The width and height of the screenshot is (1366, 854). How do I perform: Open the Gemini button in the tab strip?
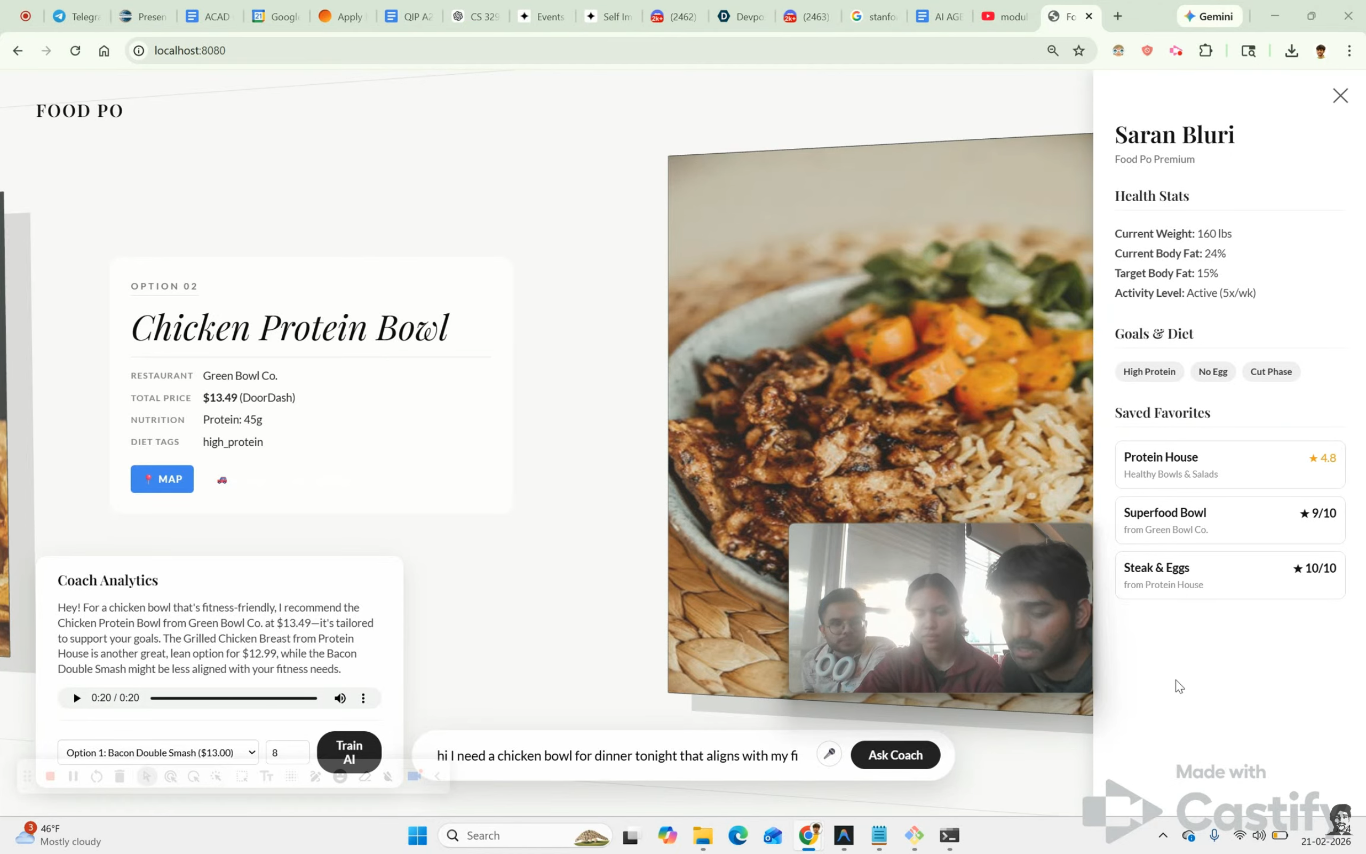click(1209, 17)
